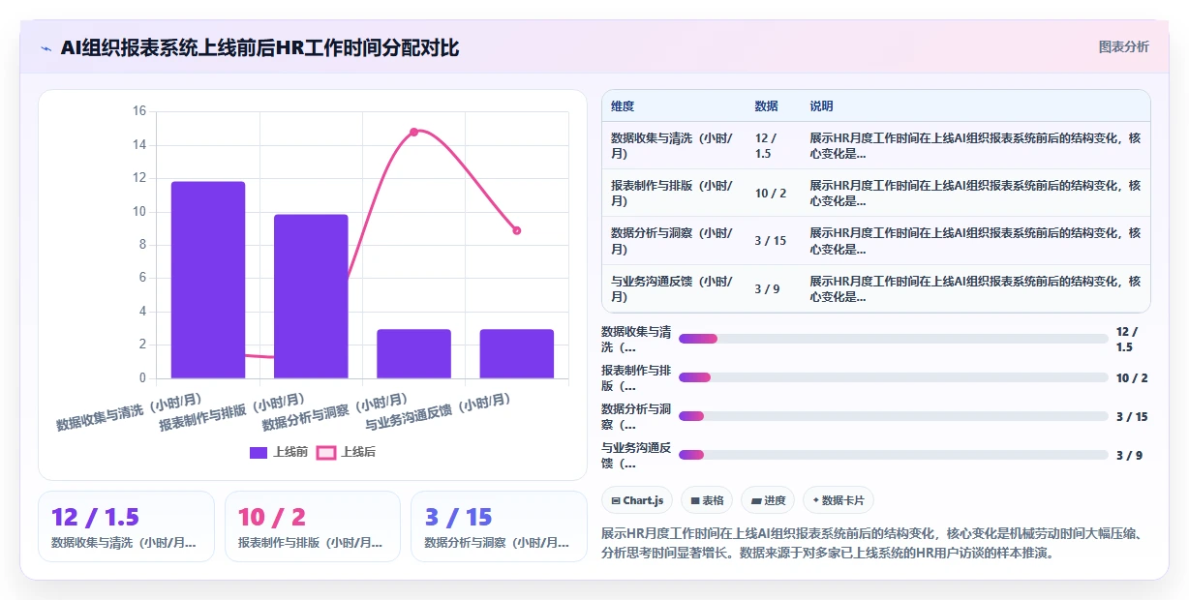This screenshot has height=600, width=1189.
Task: Click the 数据 column header
Action: tap(766, 106)
